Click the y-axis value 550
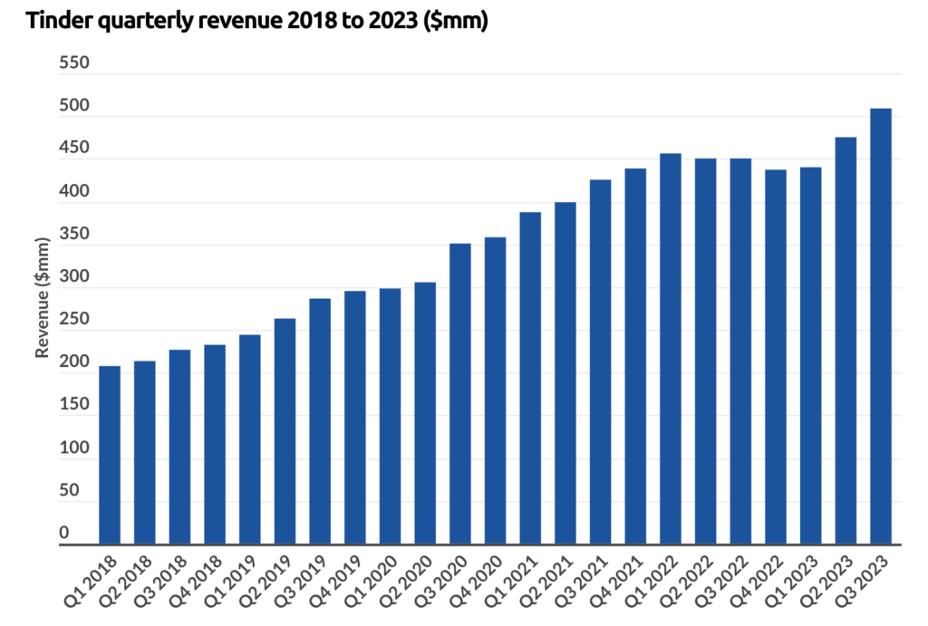The width and height of the screenshot is (928, 626). [x=74, y=63]
